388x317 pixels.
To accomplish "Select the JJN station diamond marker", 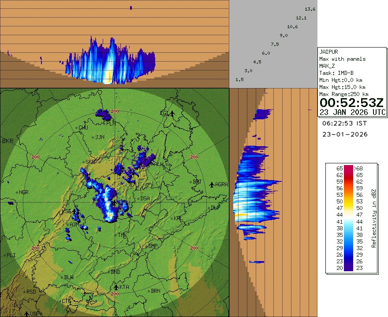I will pyautogui.click(x=93, y=137).
